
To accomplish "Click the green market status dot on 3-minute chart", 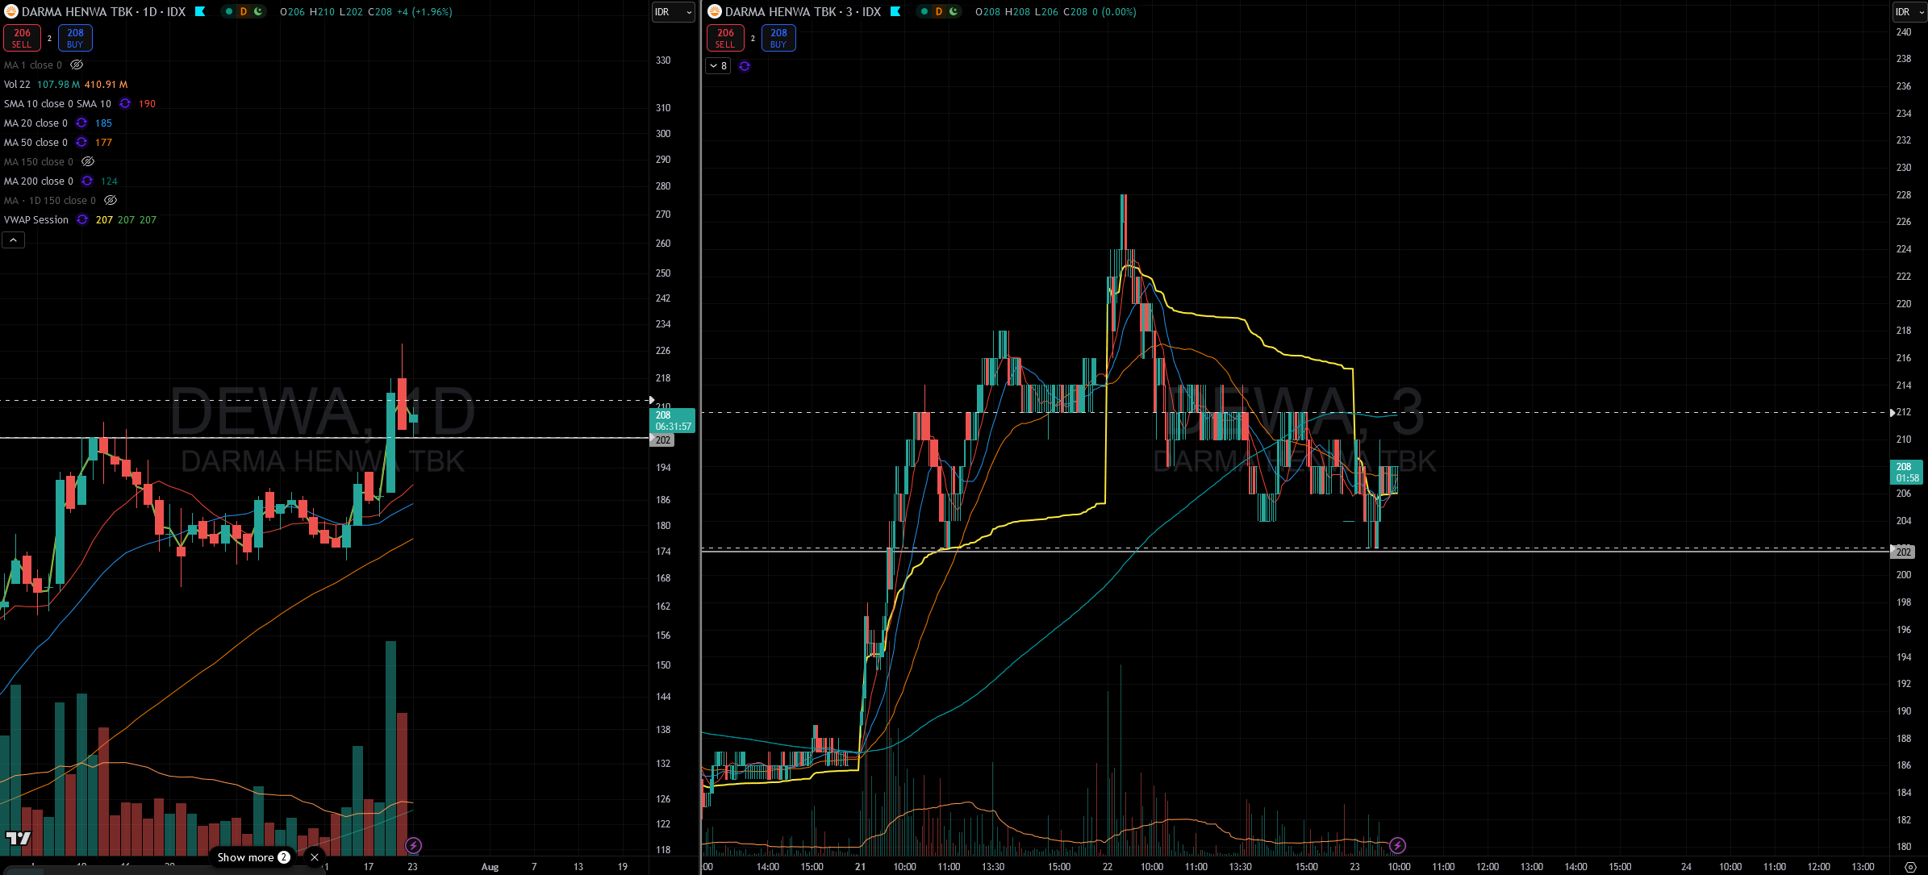I will (x=924, y=11).
